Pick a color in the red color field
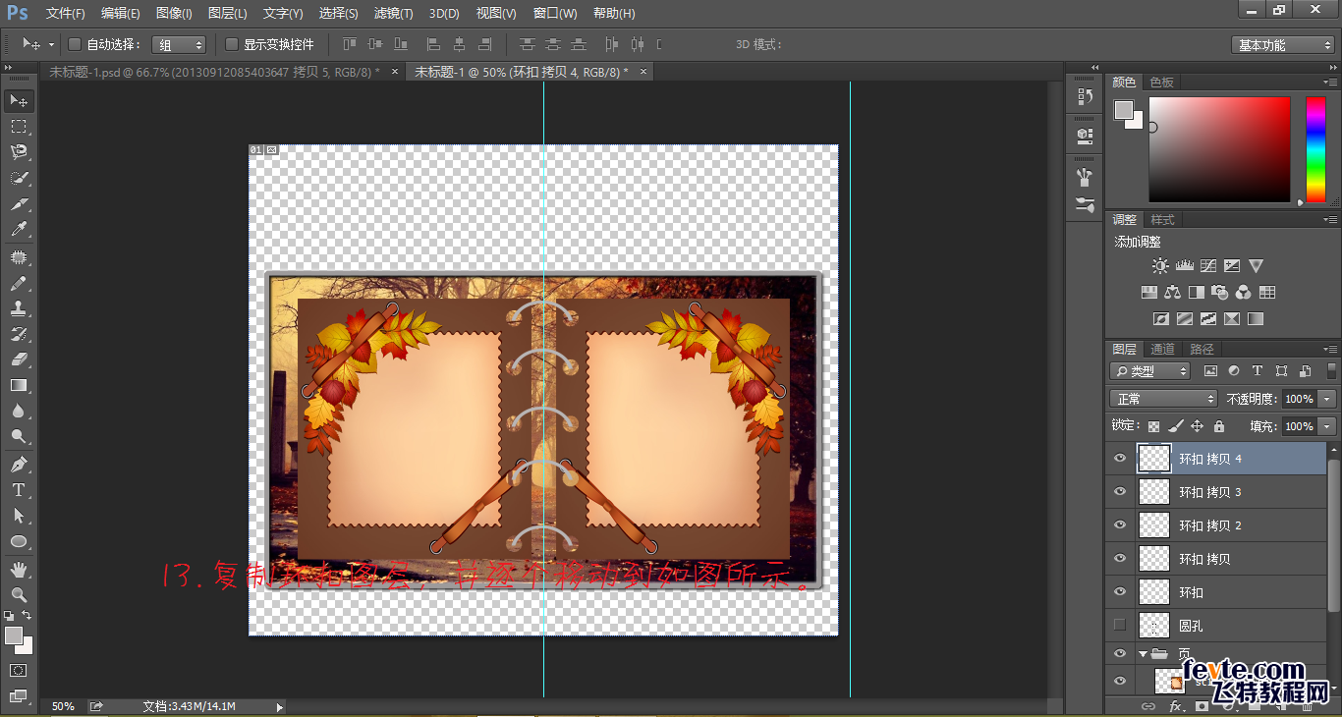Viewport: 1342px width, 717px height. tap(1219, 150)
